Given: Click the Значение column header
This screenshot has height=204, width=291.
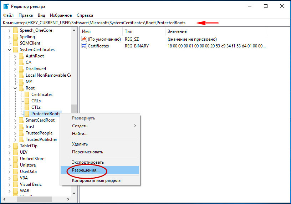Looking at the screenshot, I should point(216,31).
